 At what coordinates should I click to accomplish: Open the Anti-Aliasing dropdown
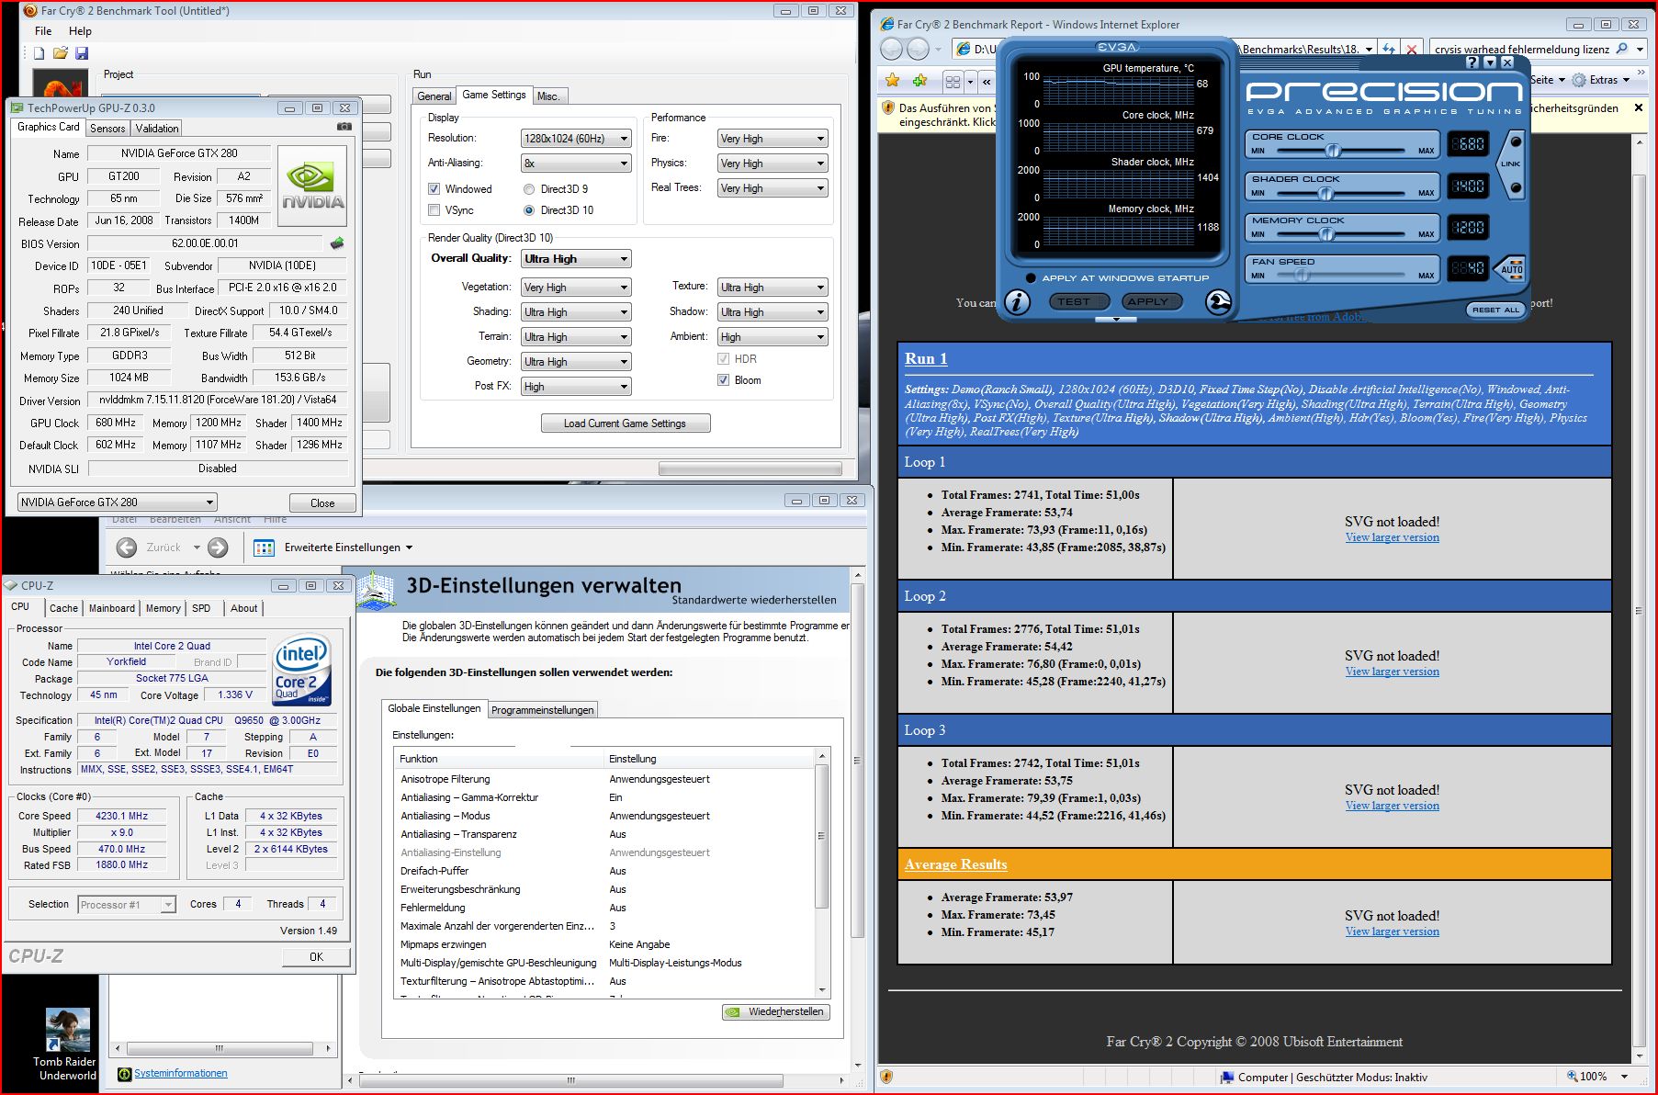576,164
